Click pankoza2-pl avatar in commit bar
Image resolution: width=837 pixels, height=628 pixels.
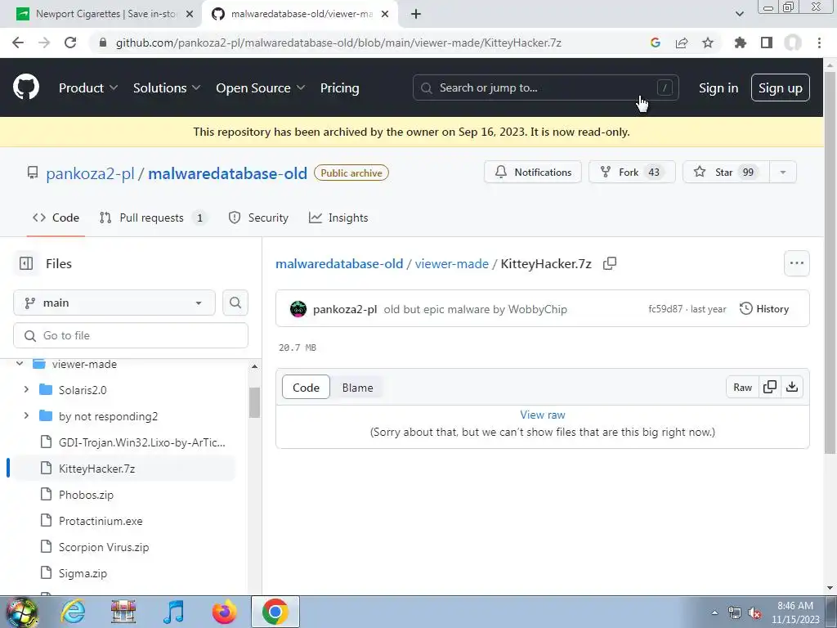(298, 309)
